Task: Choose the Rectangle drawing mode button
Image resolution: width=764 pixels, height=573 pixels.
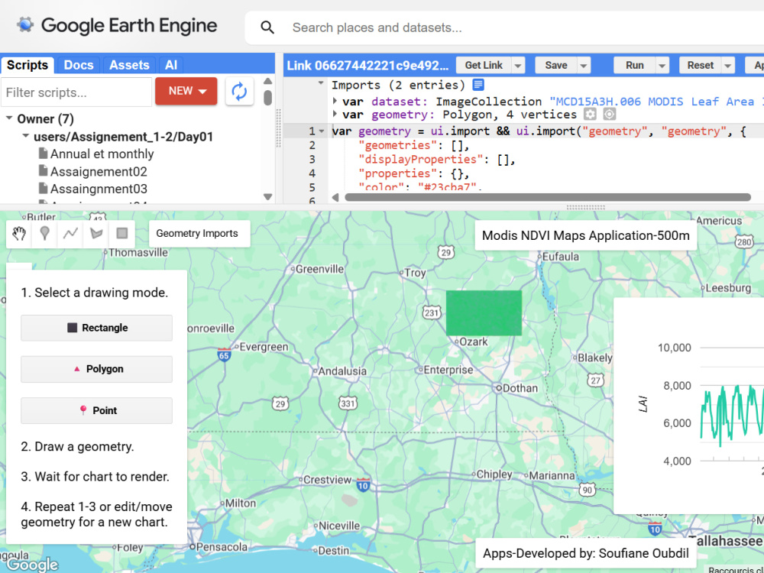Action: click(x=96, y=328)
